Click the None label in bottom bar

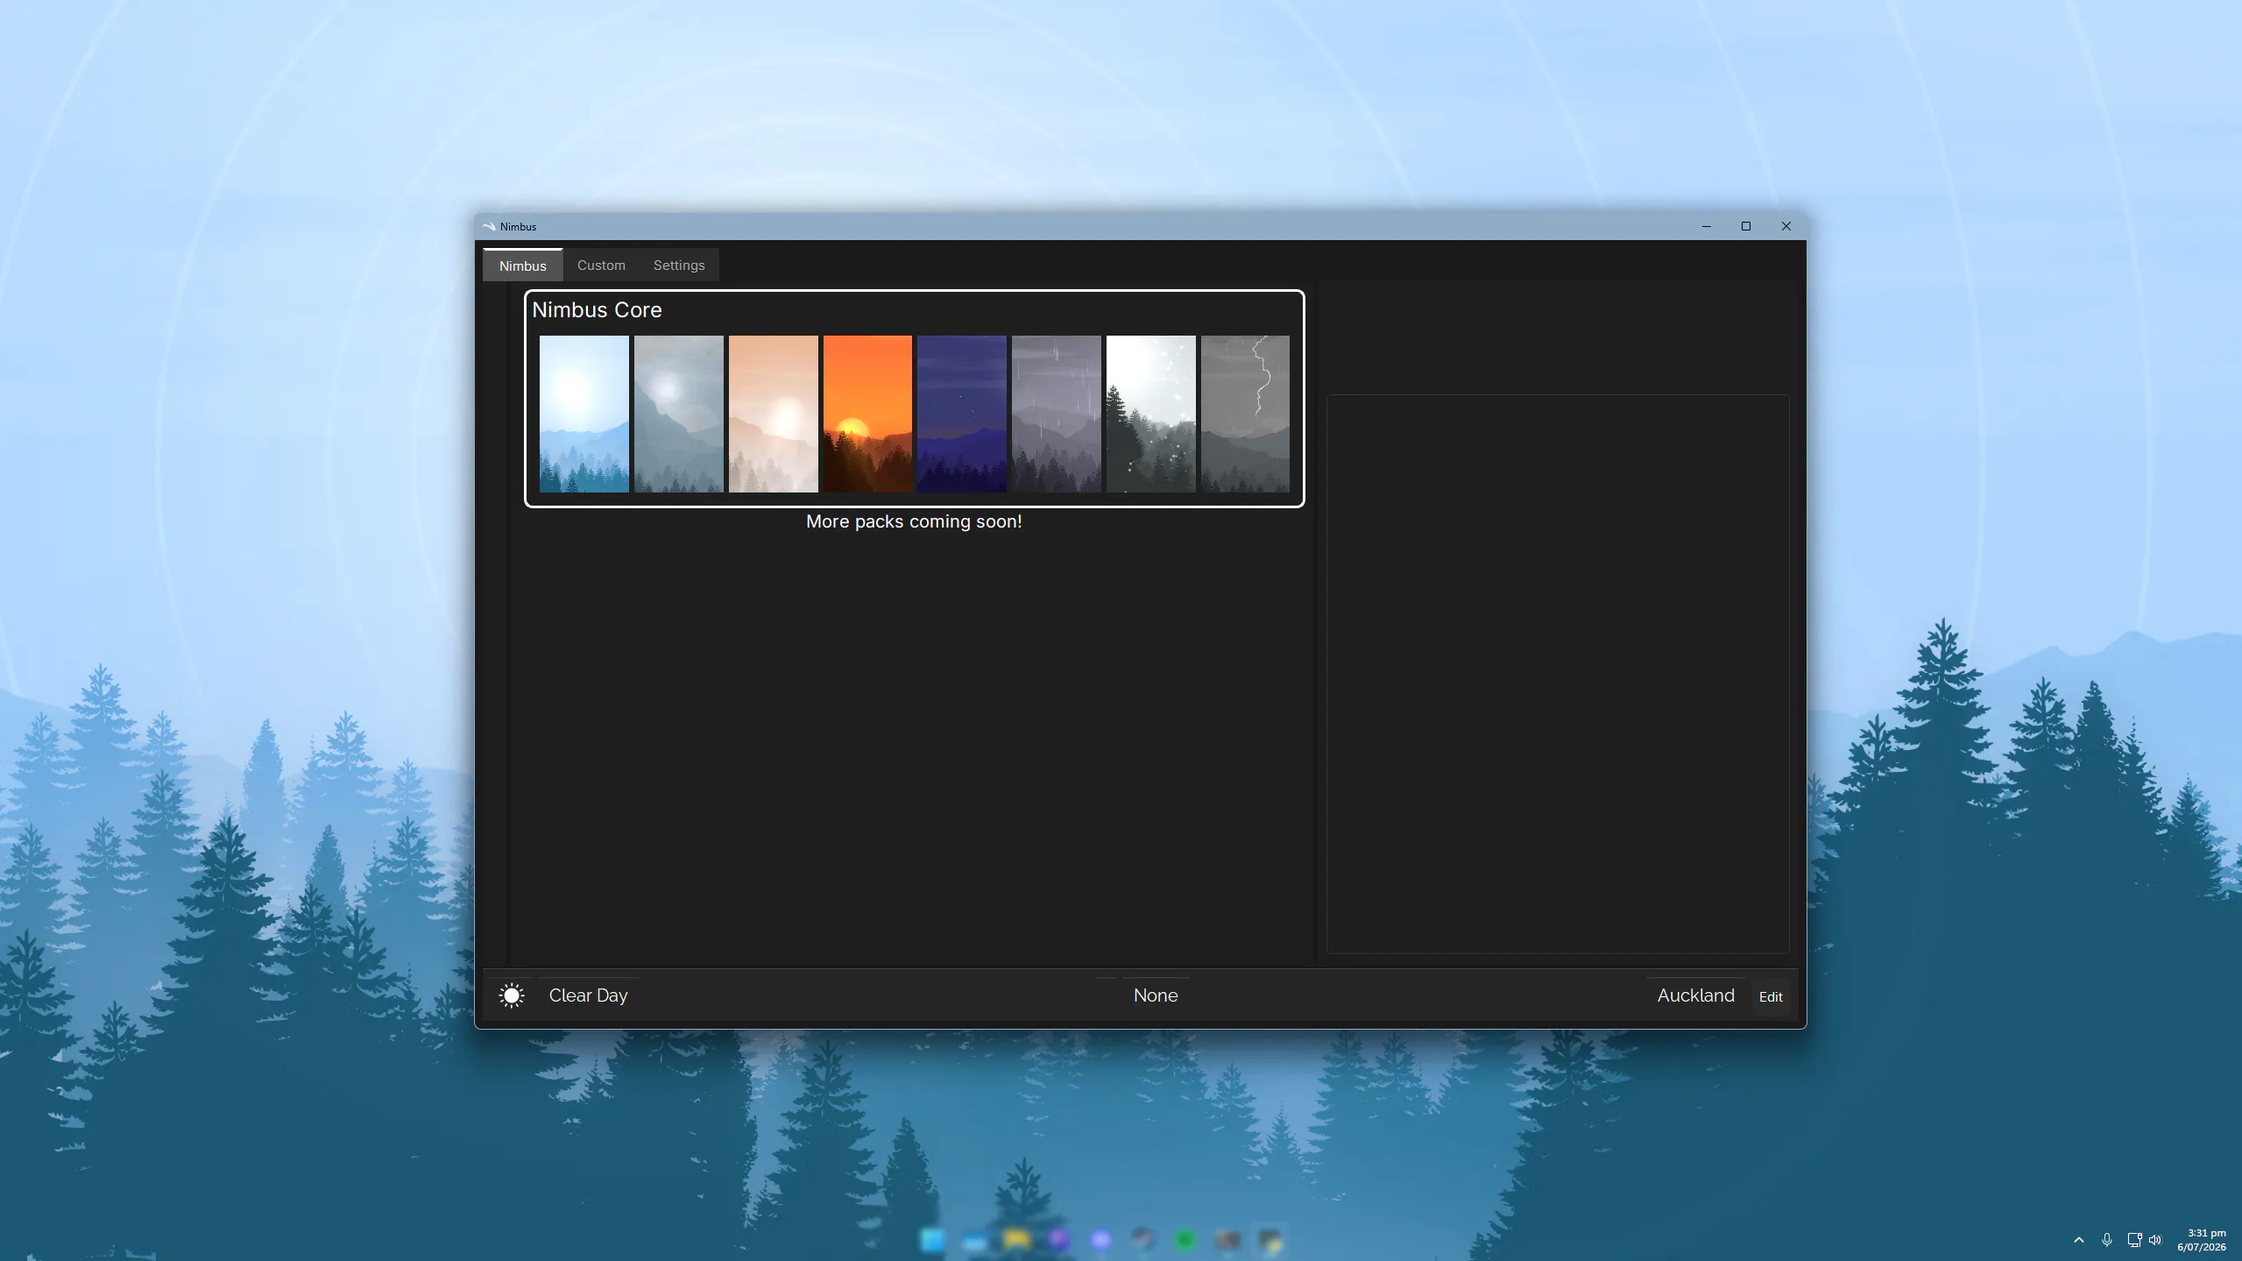[x=1156, y=995]
